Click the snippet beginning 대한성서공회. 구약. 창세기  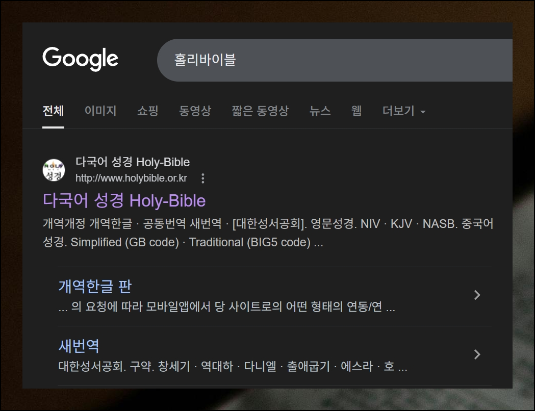pos(233,366)
